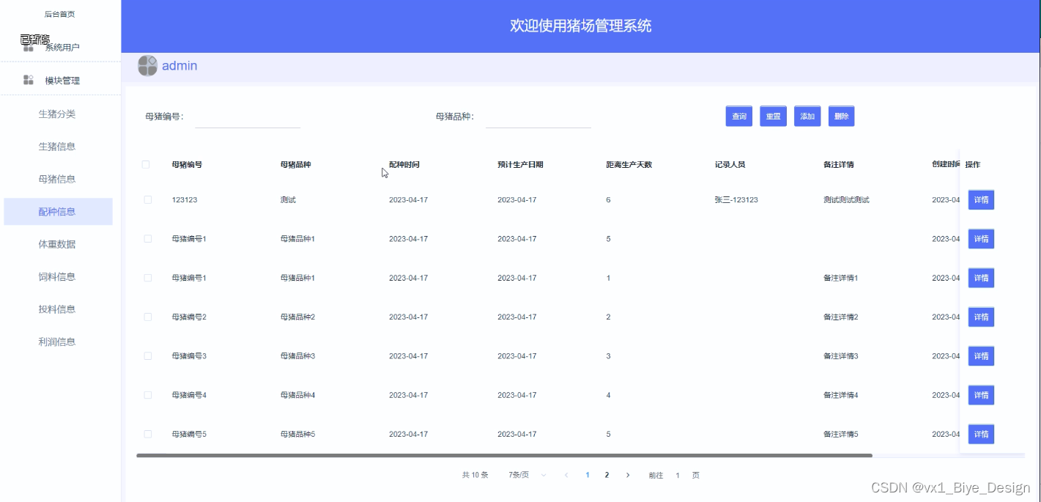
Task: Click the 重置 reset button
Action: tap(773, 117)
